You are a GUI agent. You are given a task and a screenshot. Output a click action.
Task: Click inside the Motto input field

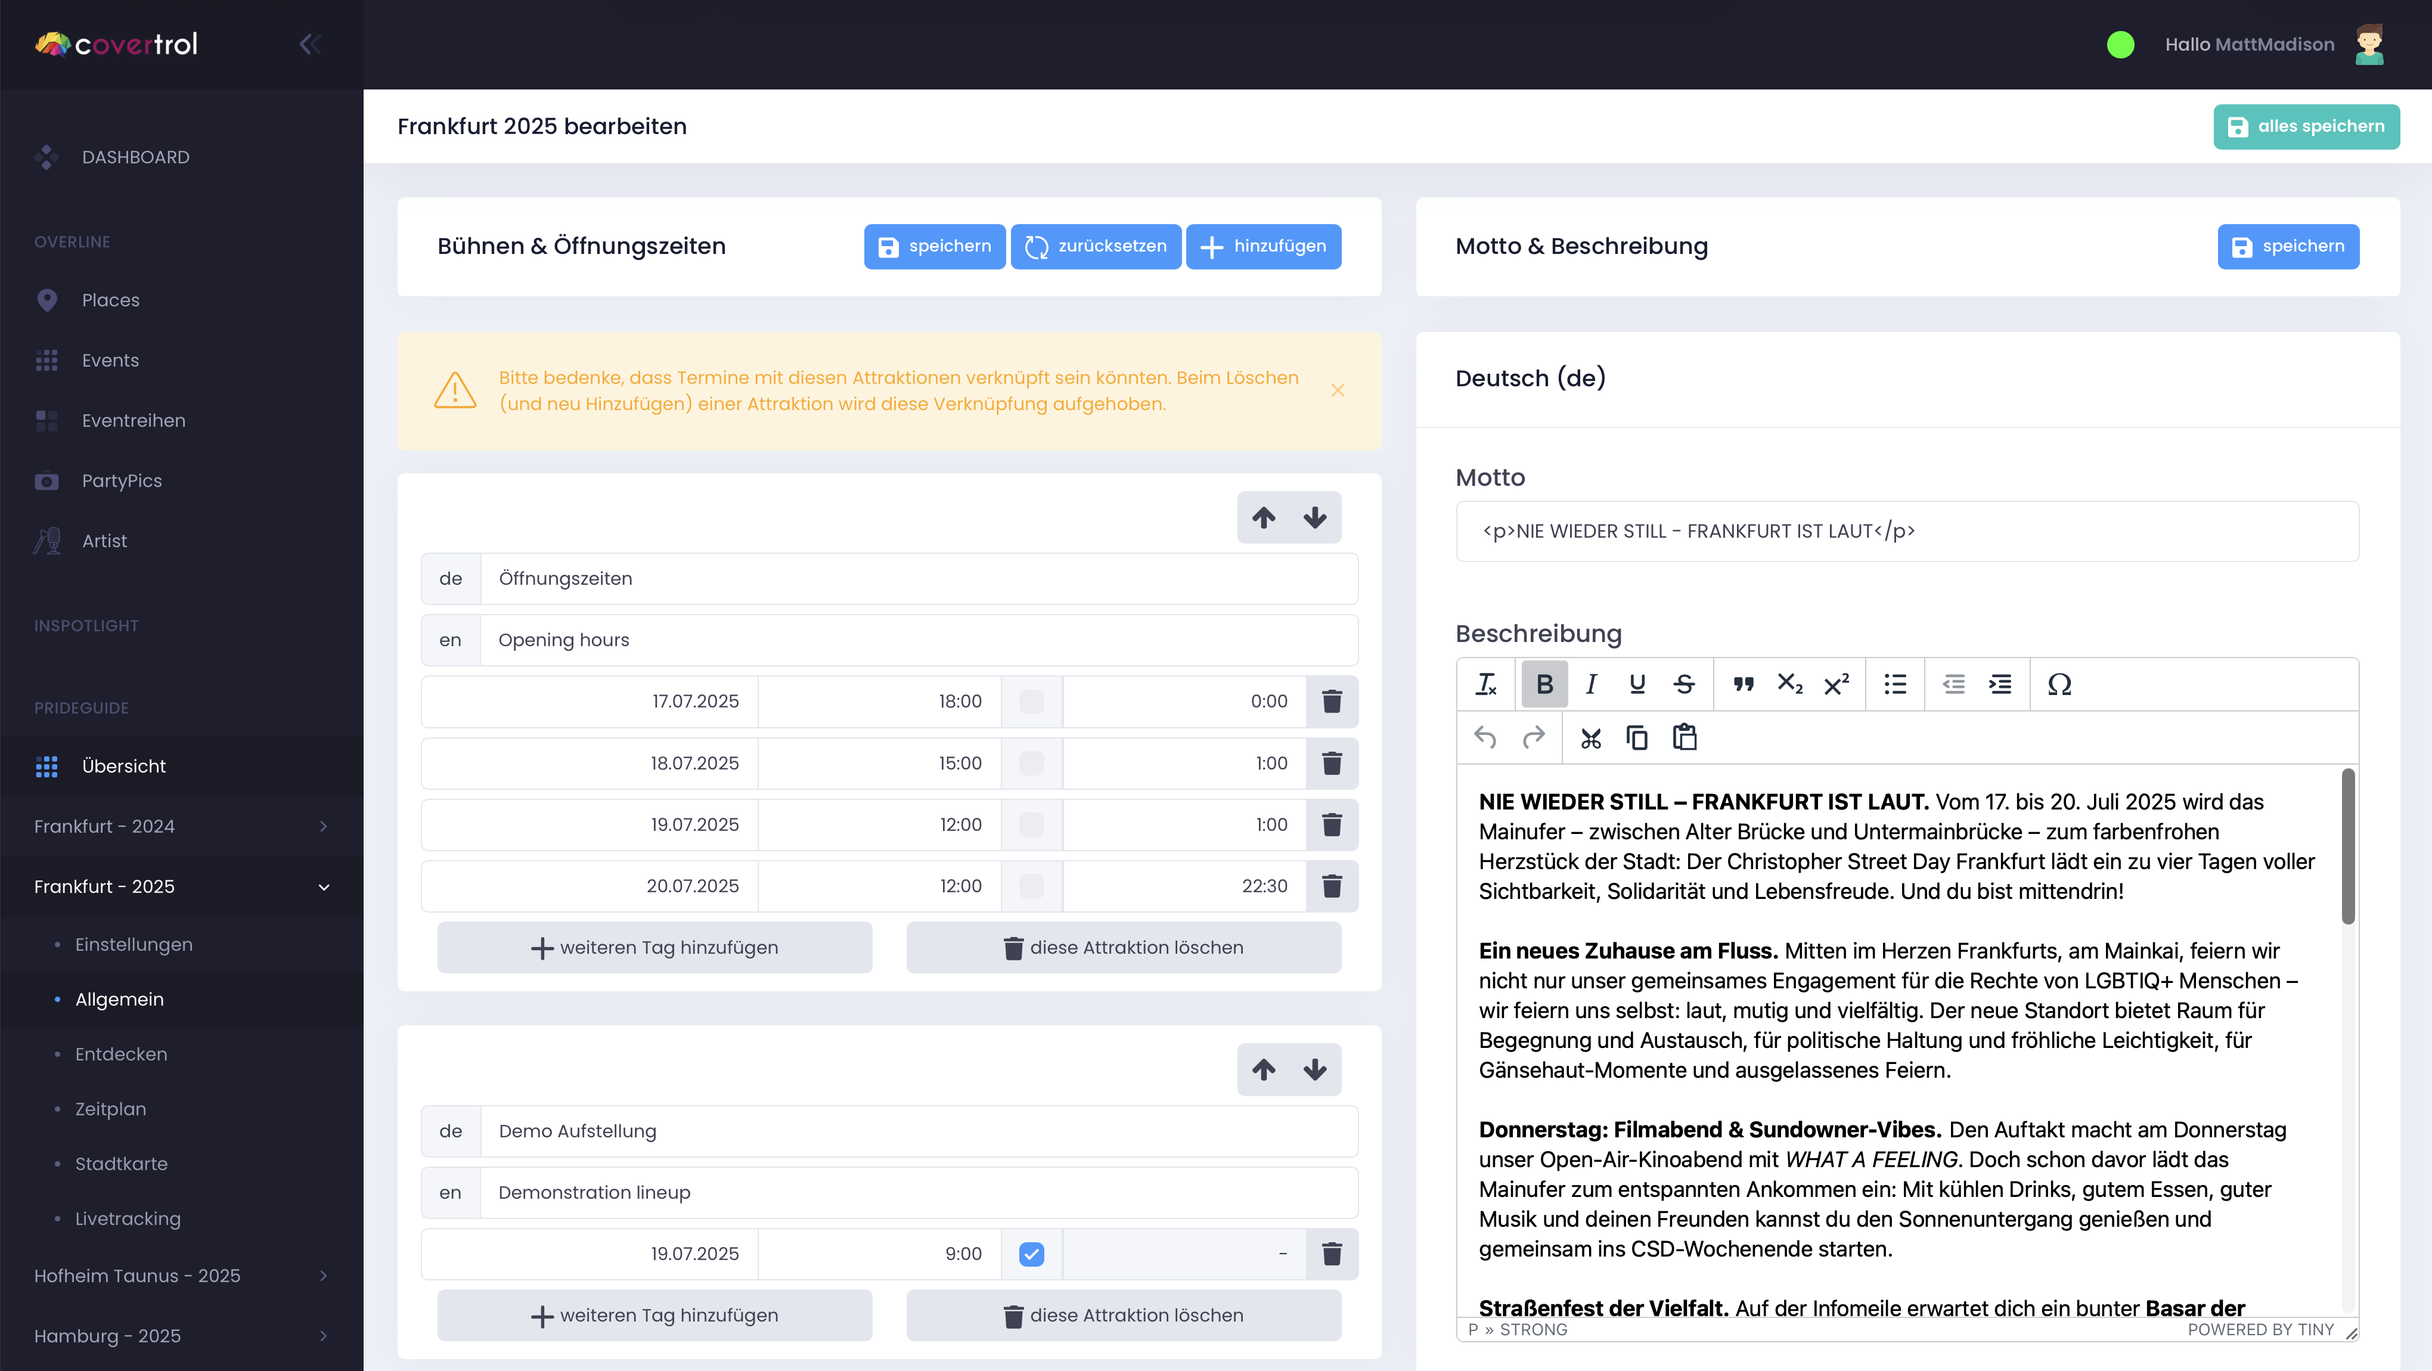click(x=1906, y=531)
